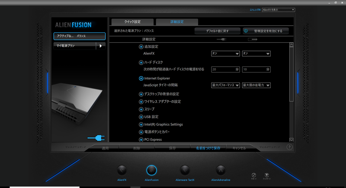Viewport: 346px width, 188px height.
Task: Click 名前をつけて保存 button
Action: coord(208,148)
